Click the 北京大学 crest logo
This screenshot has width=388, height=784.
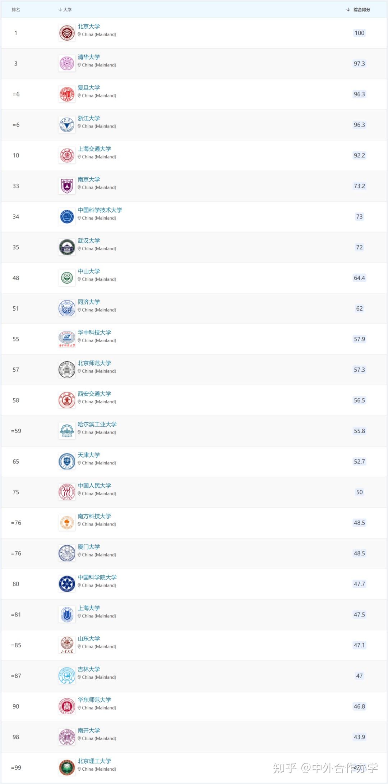[67, 33]
